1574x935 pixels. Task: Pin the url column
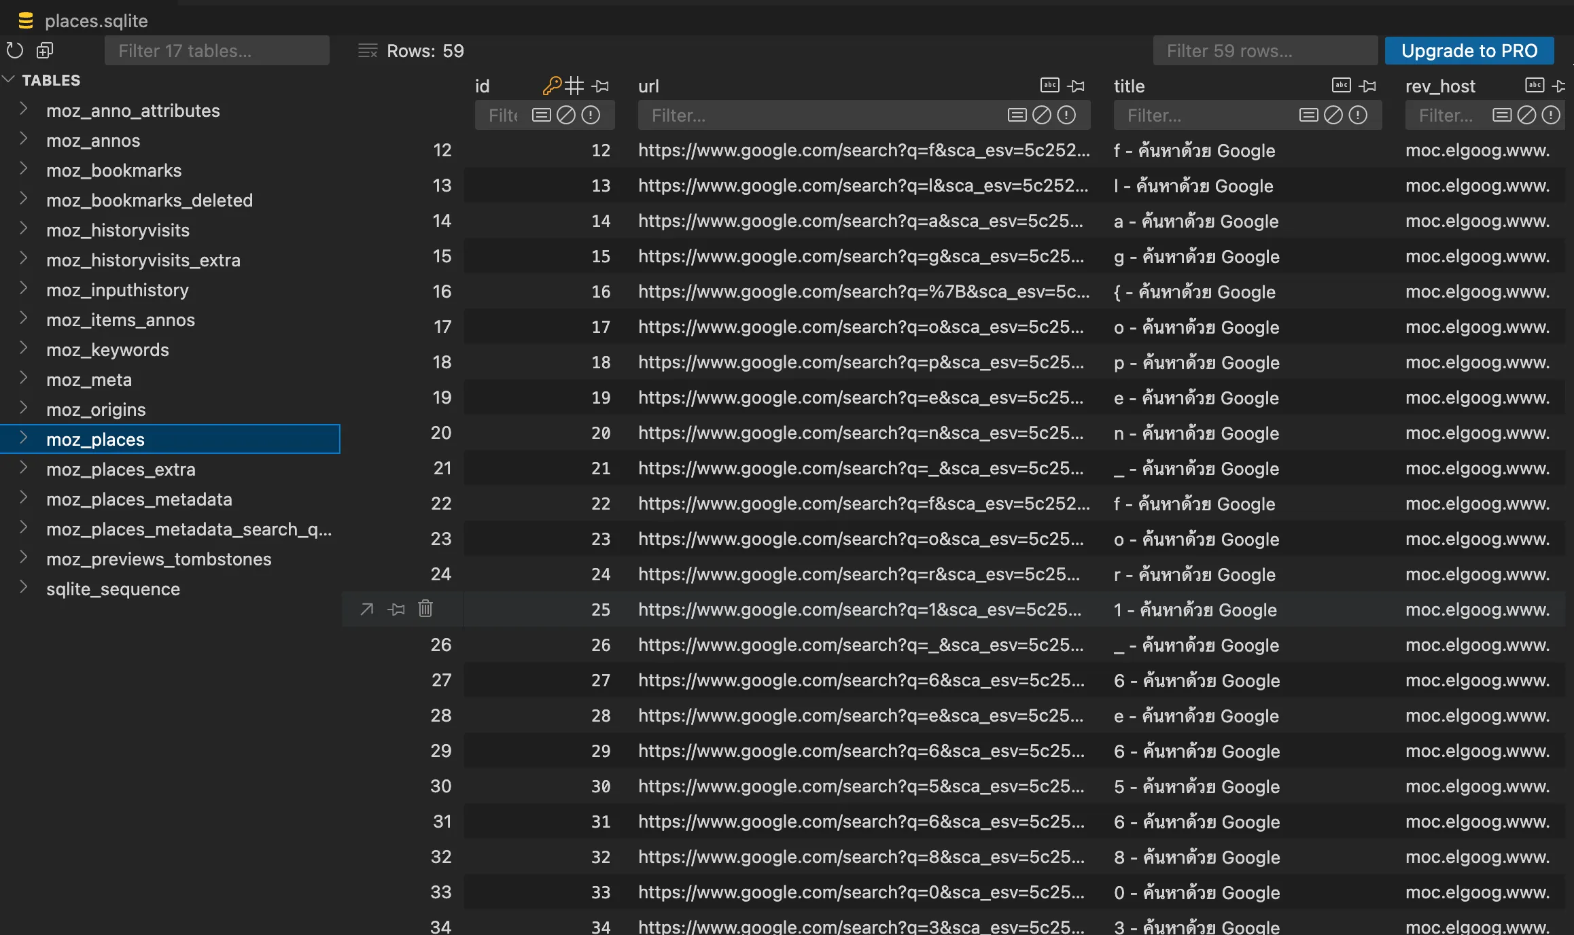click(1076, 86)
